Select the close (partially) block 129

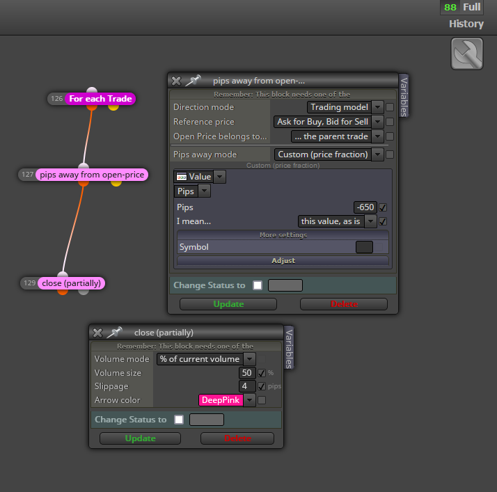pyautogui.click(x=71, y=283)
